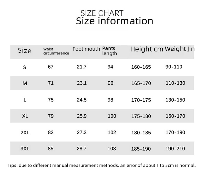
Task: Select weight range 190-210
Action: click(x=175, y=149)
